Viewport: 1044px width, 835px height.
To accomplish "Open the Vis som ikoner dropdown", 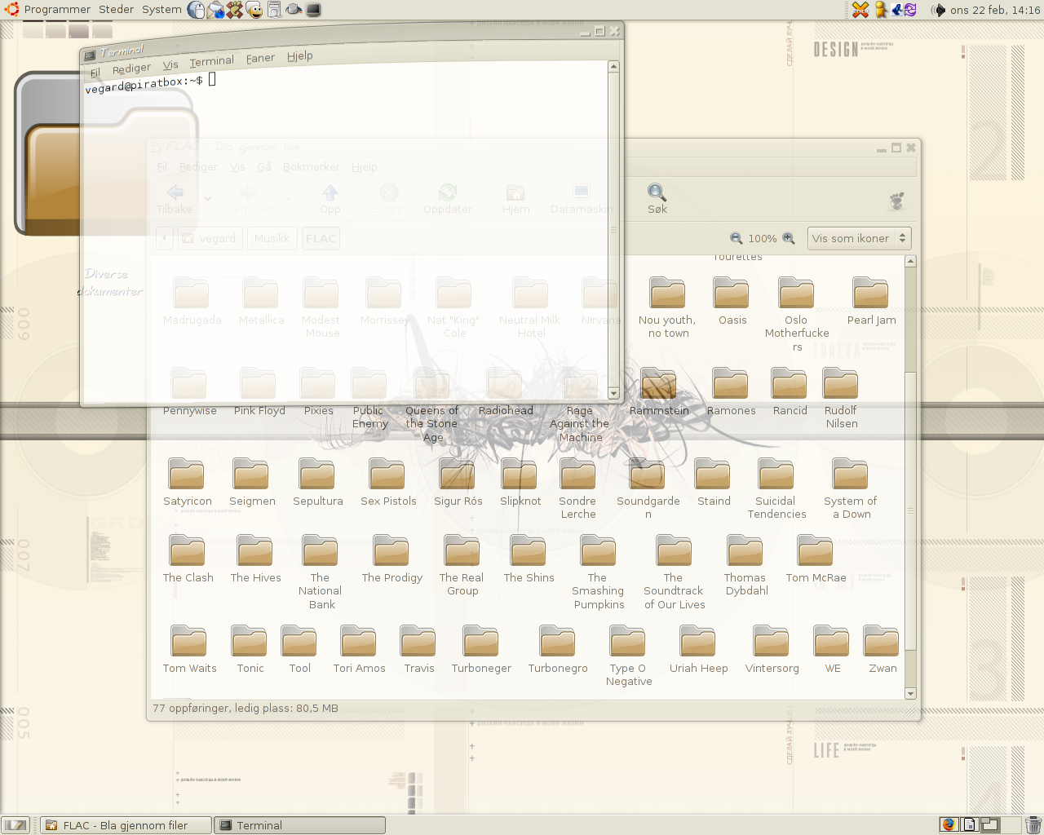I will [859, 238].
